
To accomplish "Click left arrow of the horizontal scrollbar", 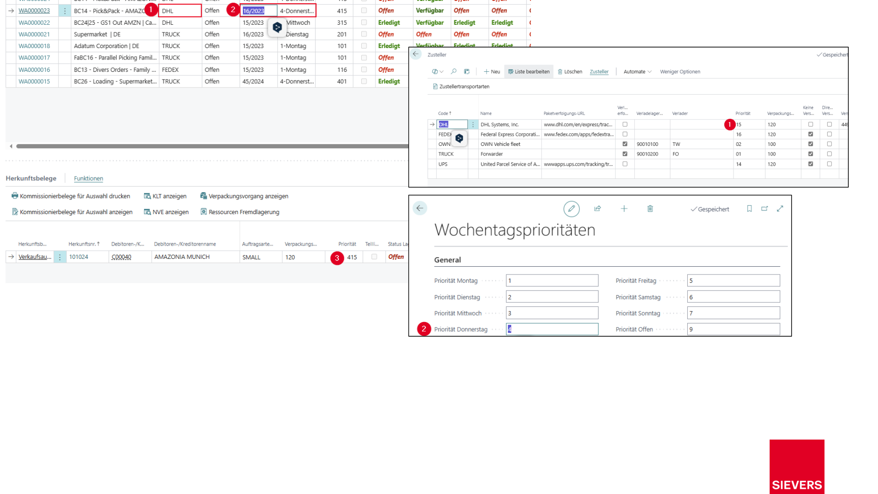I will (11, 146).
